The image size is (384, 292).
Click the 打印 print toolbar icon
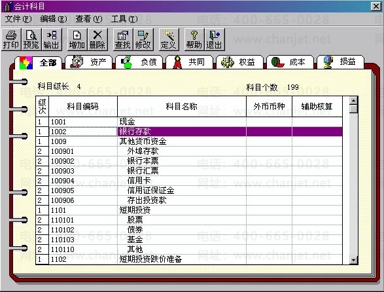11,39
